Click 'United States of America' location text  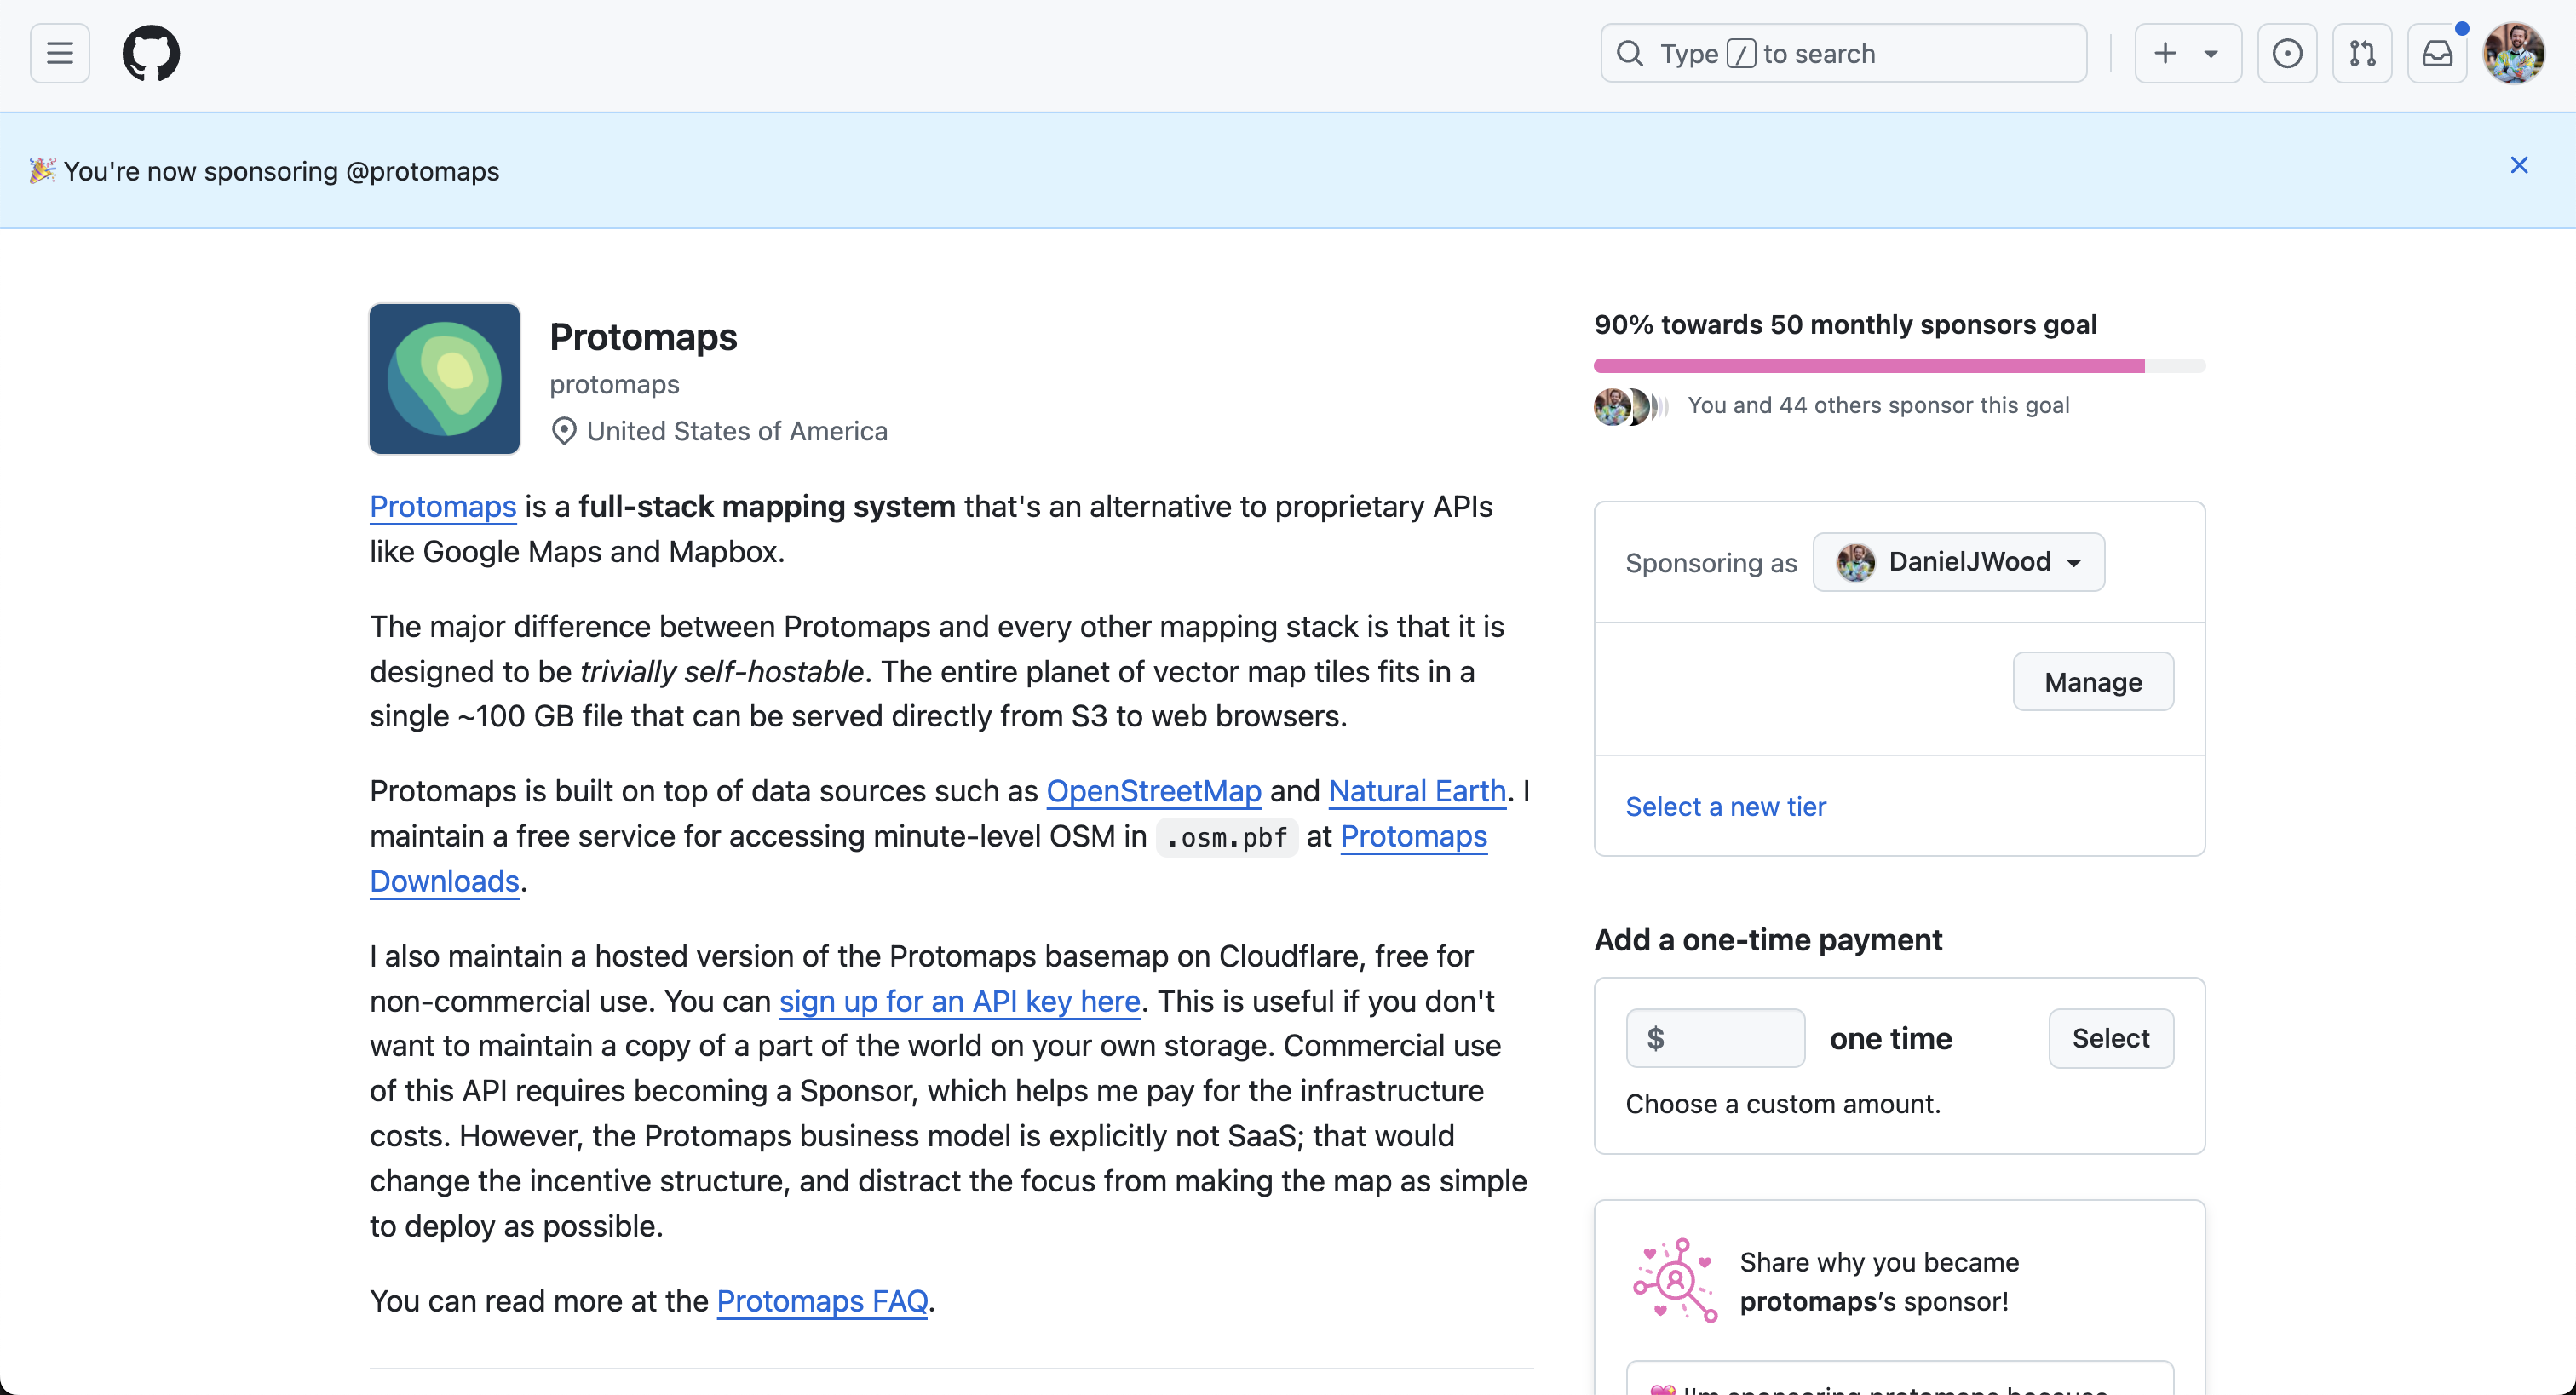737,431
